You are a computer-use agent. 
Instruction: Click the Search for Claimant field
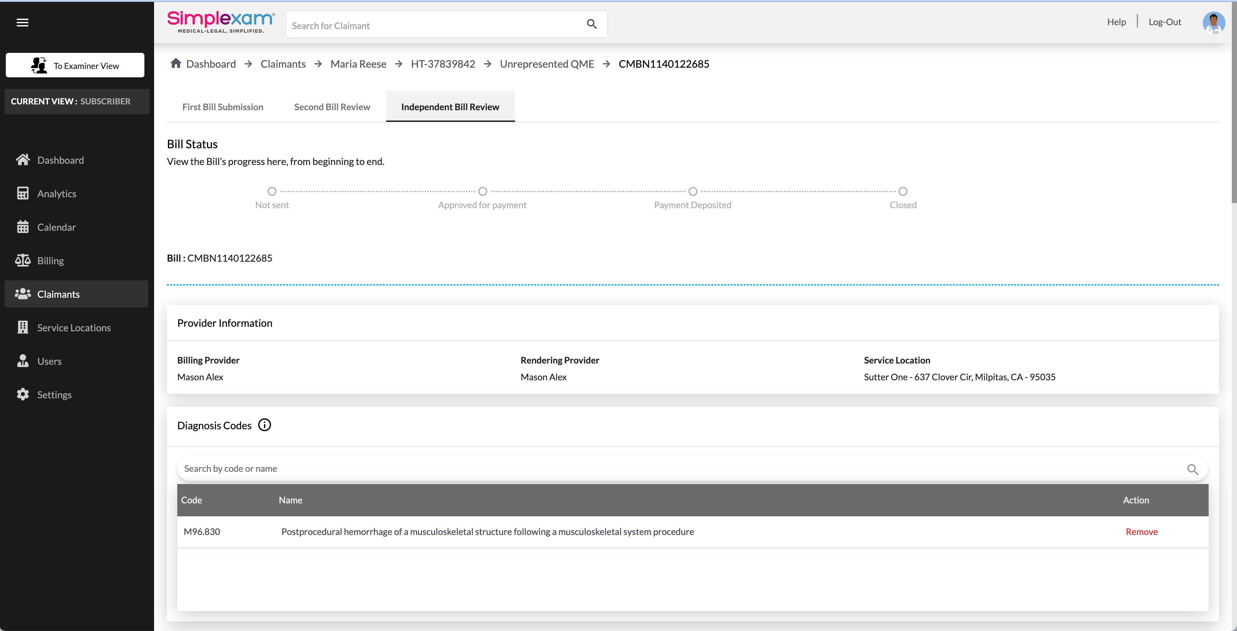tap(432, 25)
